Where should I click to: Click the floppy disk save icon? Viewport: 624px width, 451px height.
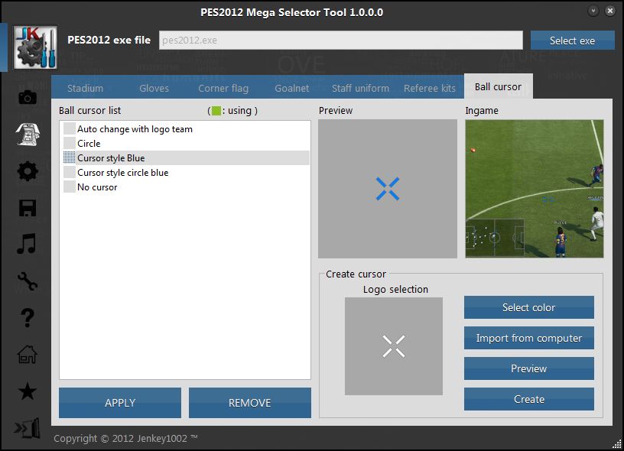[x=28, y=208]
